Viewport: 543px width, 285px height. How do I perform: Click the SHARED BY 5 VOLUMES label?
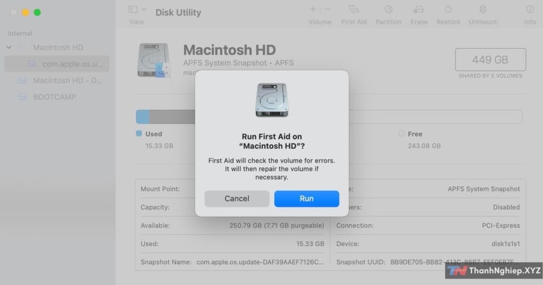(x=491, y=76)
